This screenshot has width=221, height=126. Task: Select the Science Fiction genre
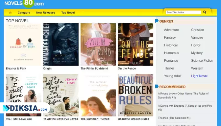point(202,61)
